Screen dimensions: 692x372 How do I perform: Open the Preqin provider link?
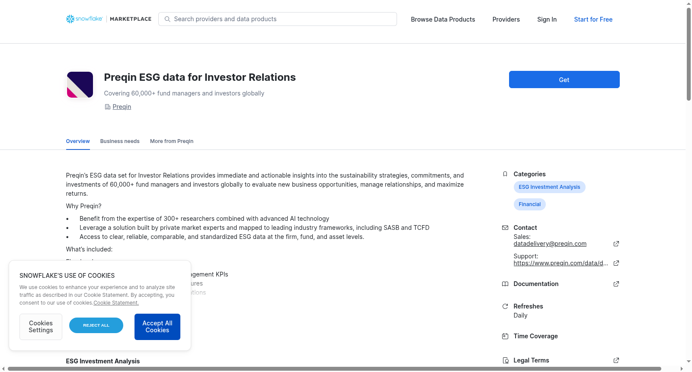point(122,107)
